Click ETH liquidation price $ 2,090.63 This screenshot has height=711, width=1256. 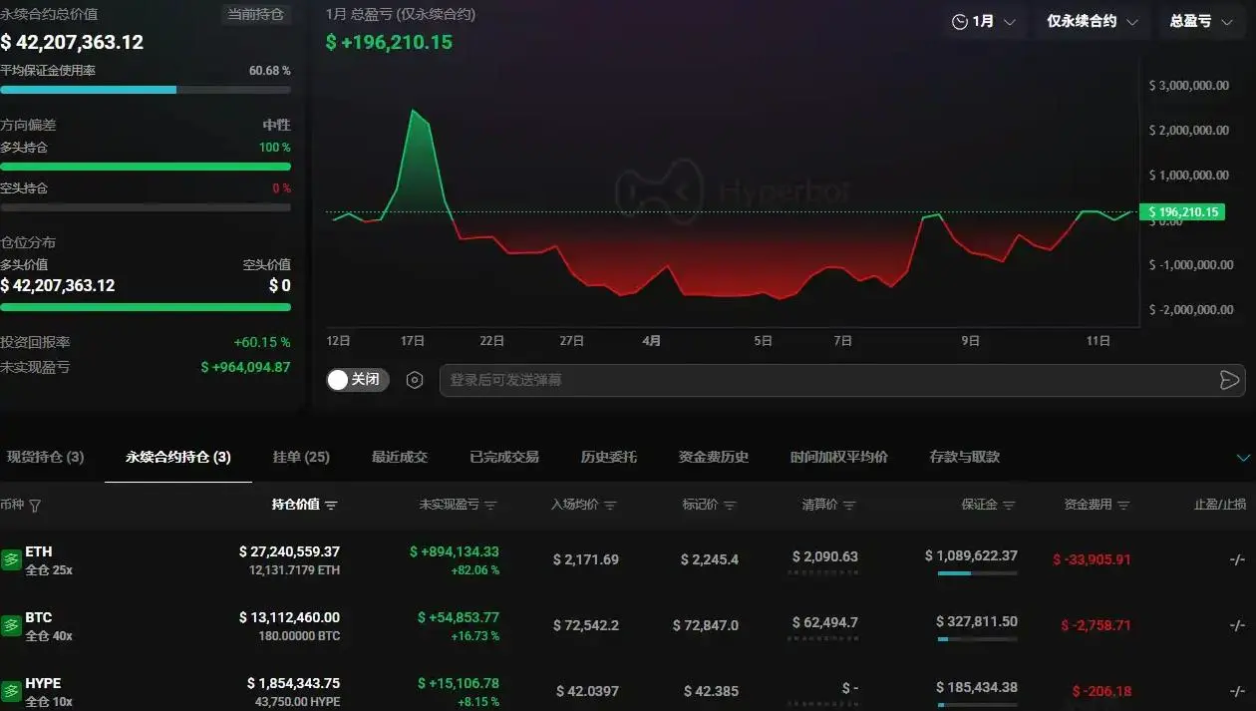825,556
